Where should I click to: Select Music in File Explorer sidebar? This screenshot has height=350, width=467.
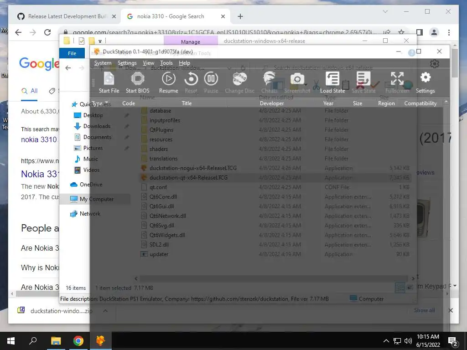[x=91, y=159]
